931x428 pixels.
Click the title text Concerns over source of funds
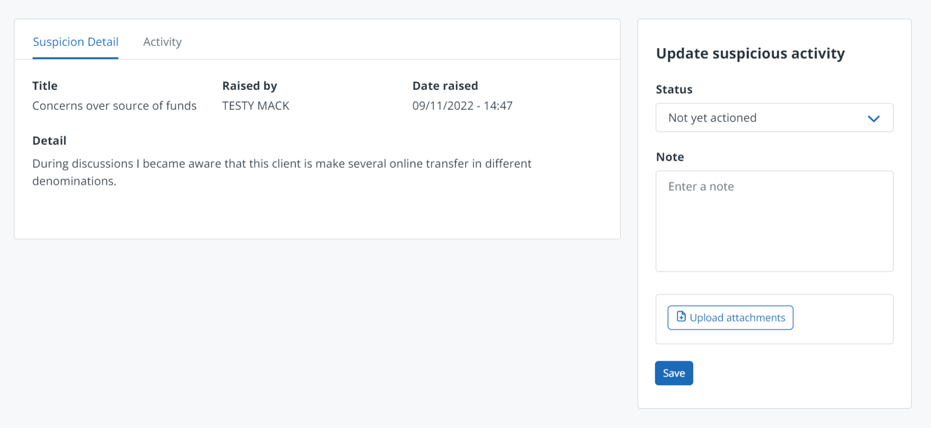click(x=114, y=106)
